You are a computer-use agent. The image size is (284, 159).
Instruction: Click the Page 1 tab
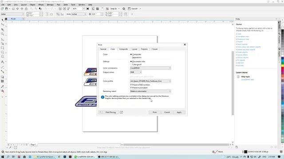33,144
